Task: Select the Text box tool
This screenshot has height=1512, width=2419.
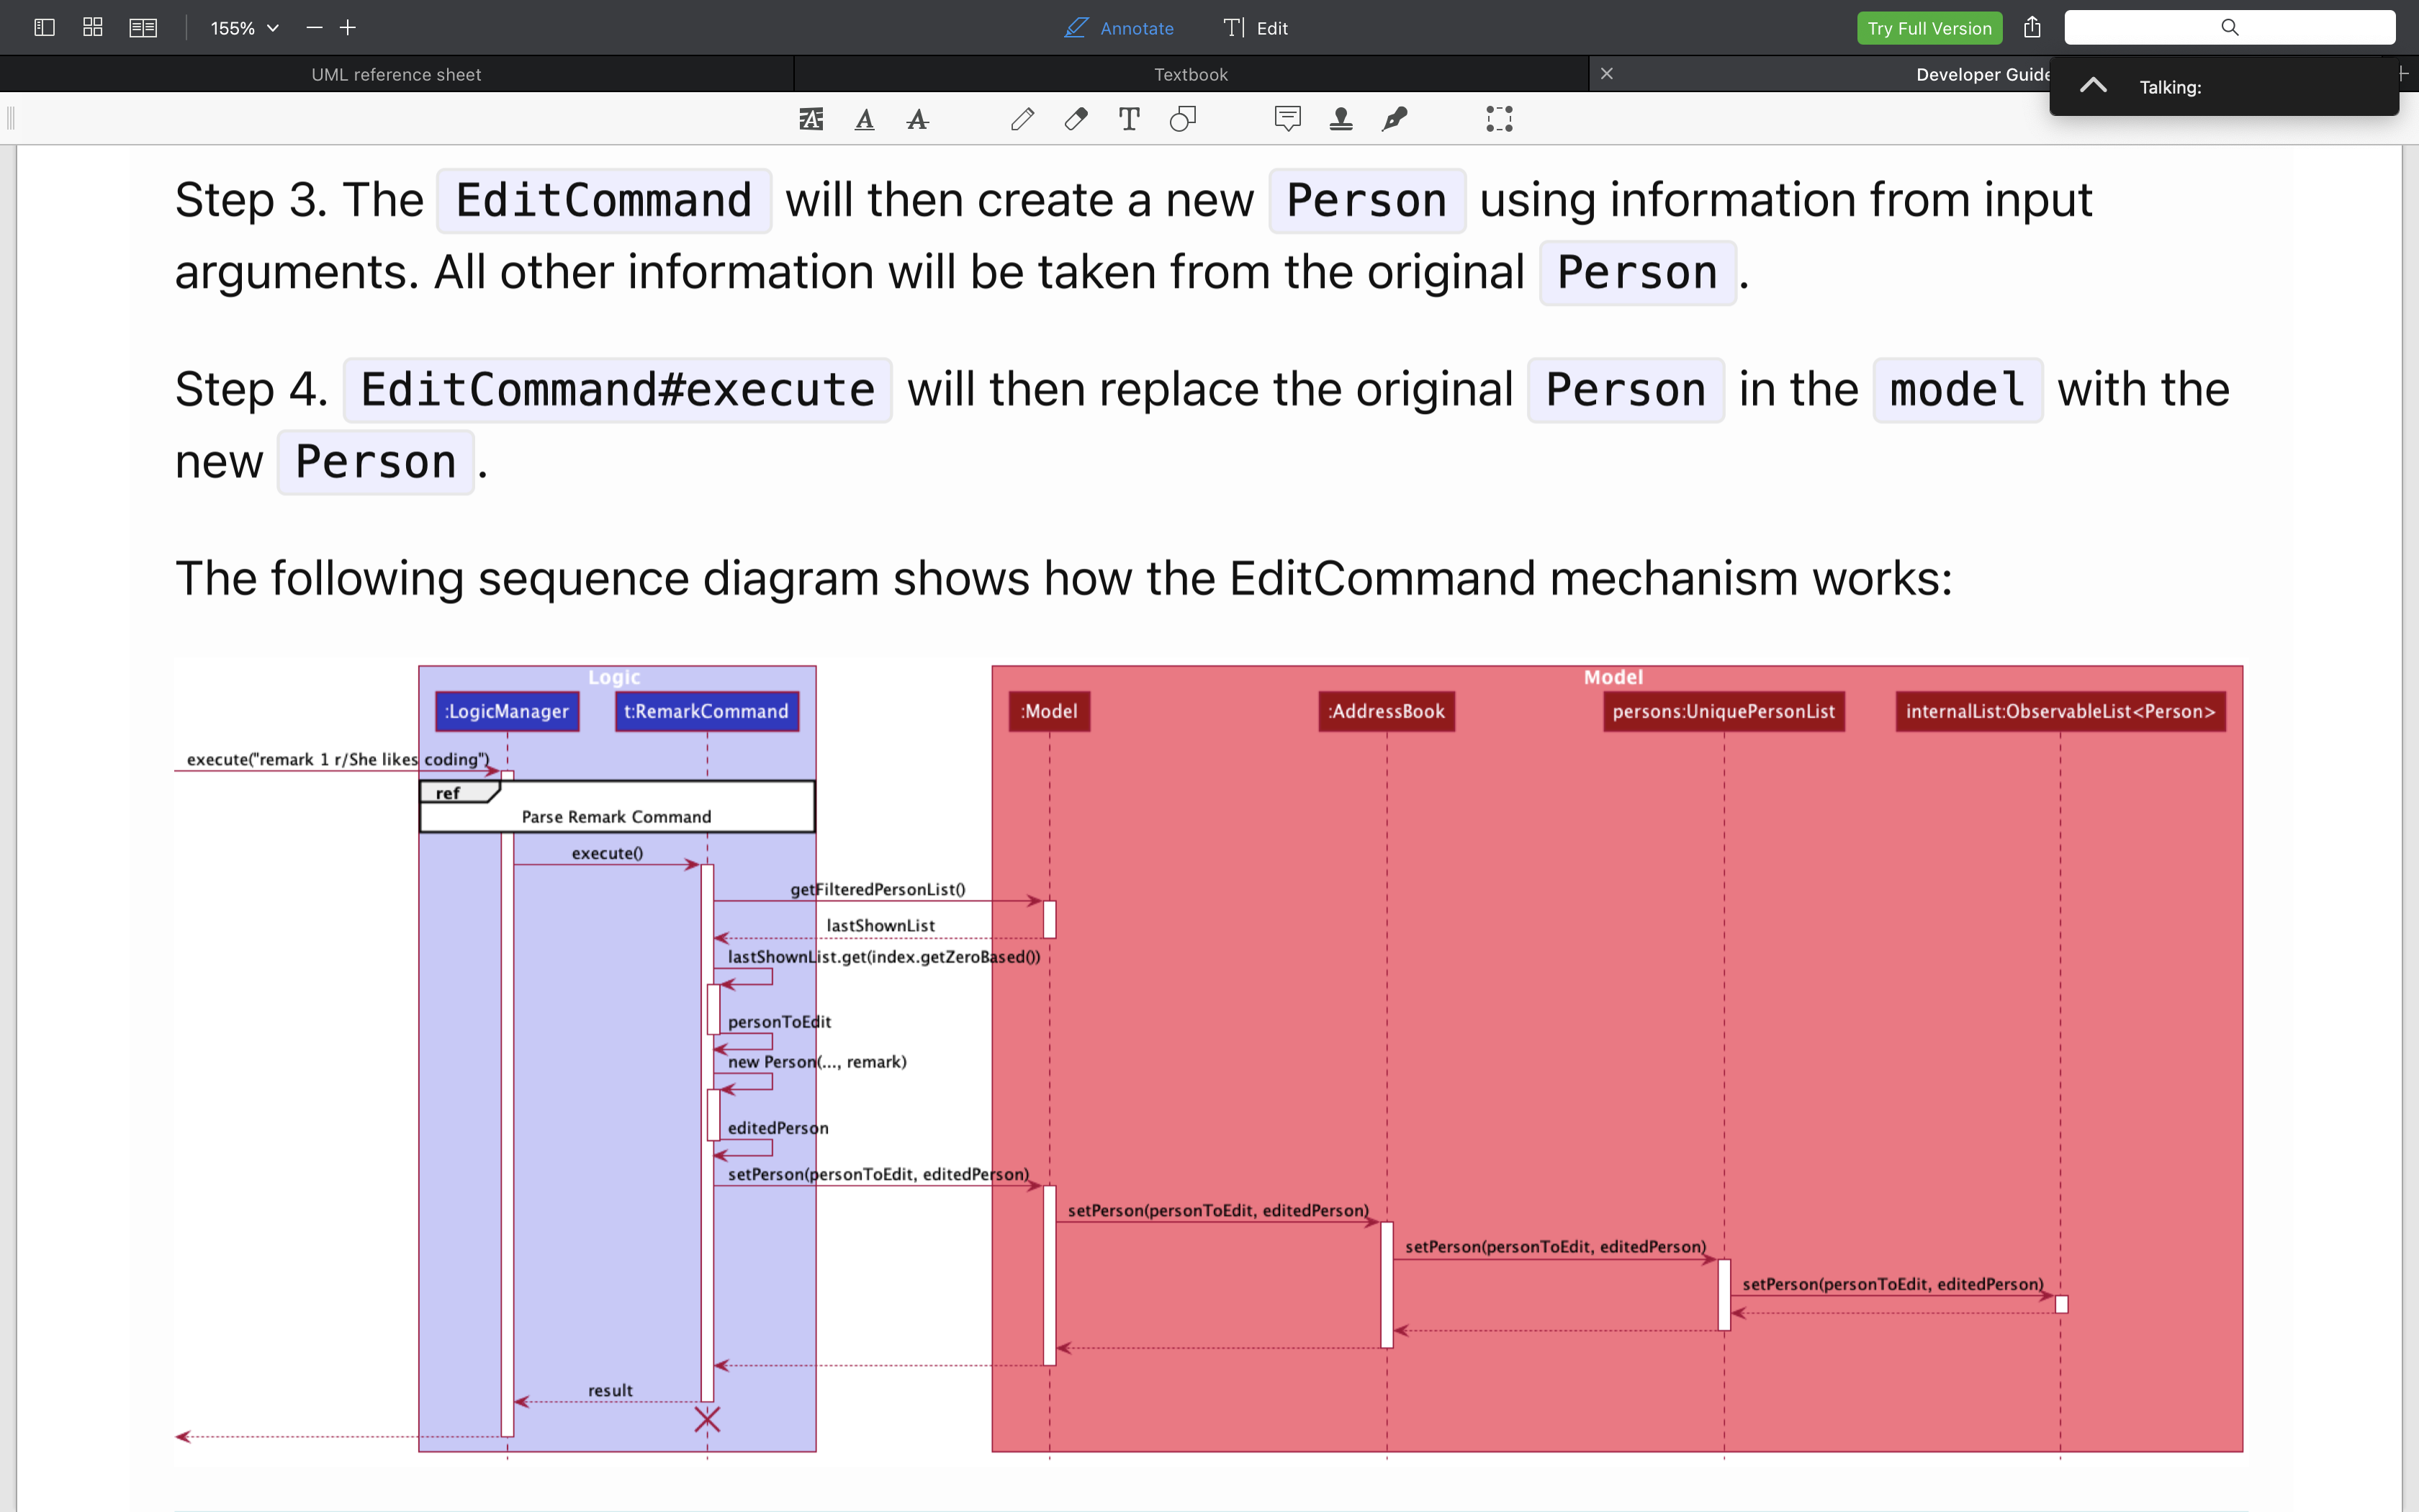Action: pyautogui.click(x=1129, y=120)
